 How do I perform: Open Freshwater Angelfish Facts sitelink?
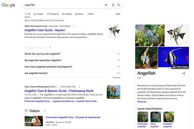coord(38,101)
